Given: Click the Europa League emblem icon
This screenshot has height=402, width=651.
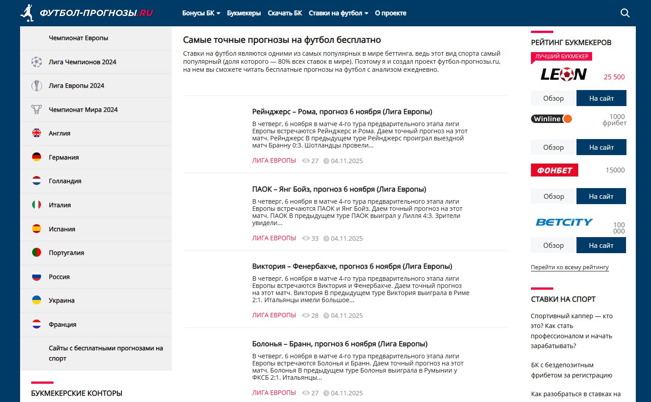Looking at the screenshot, I should point(37,86).
